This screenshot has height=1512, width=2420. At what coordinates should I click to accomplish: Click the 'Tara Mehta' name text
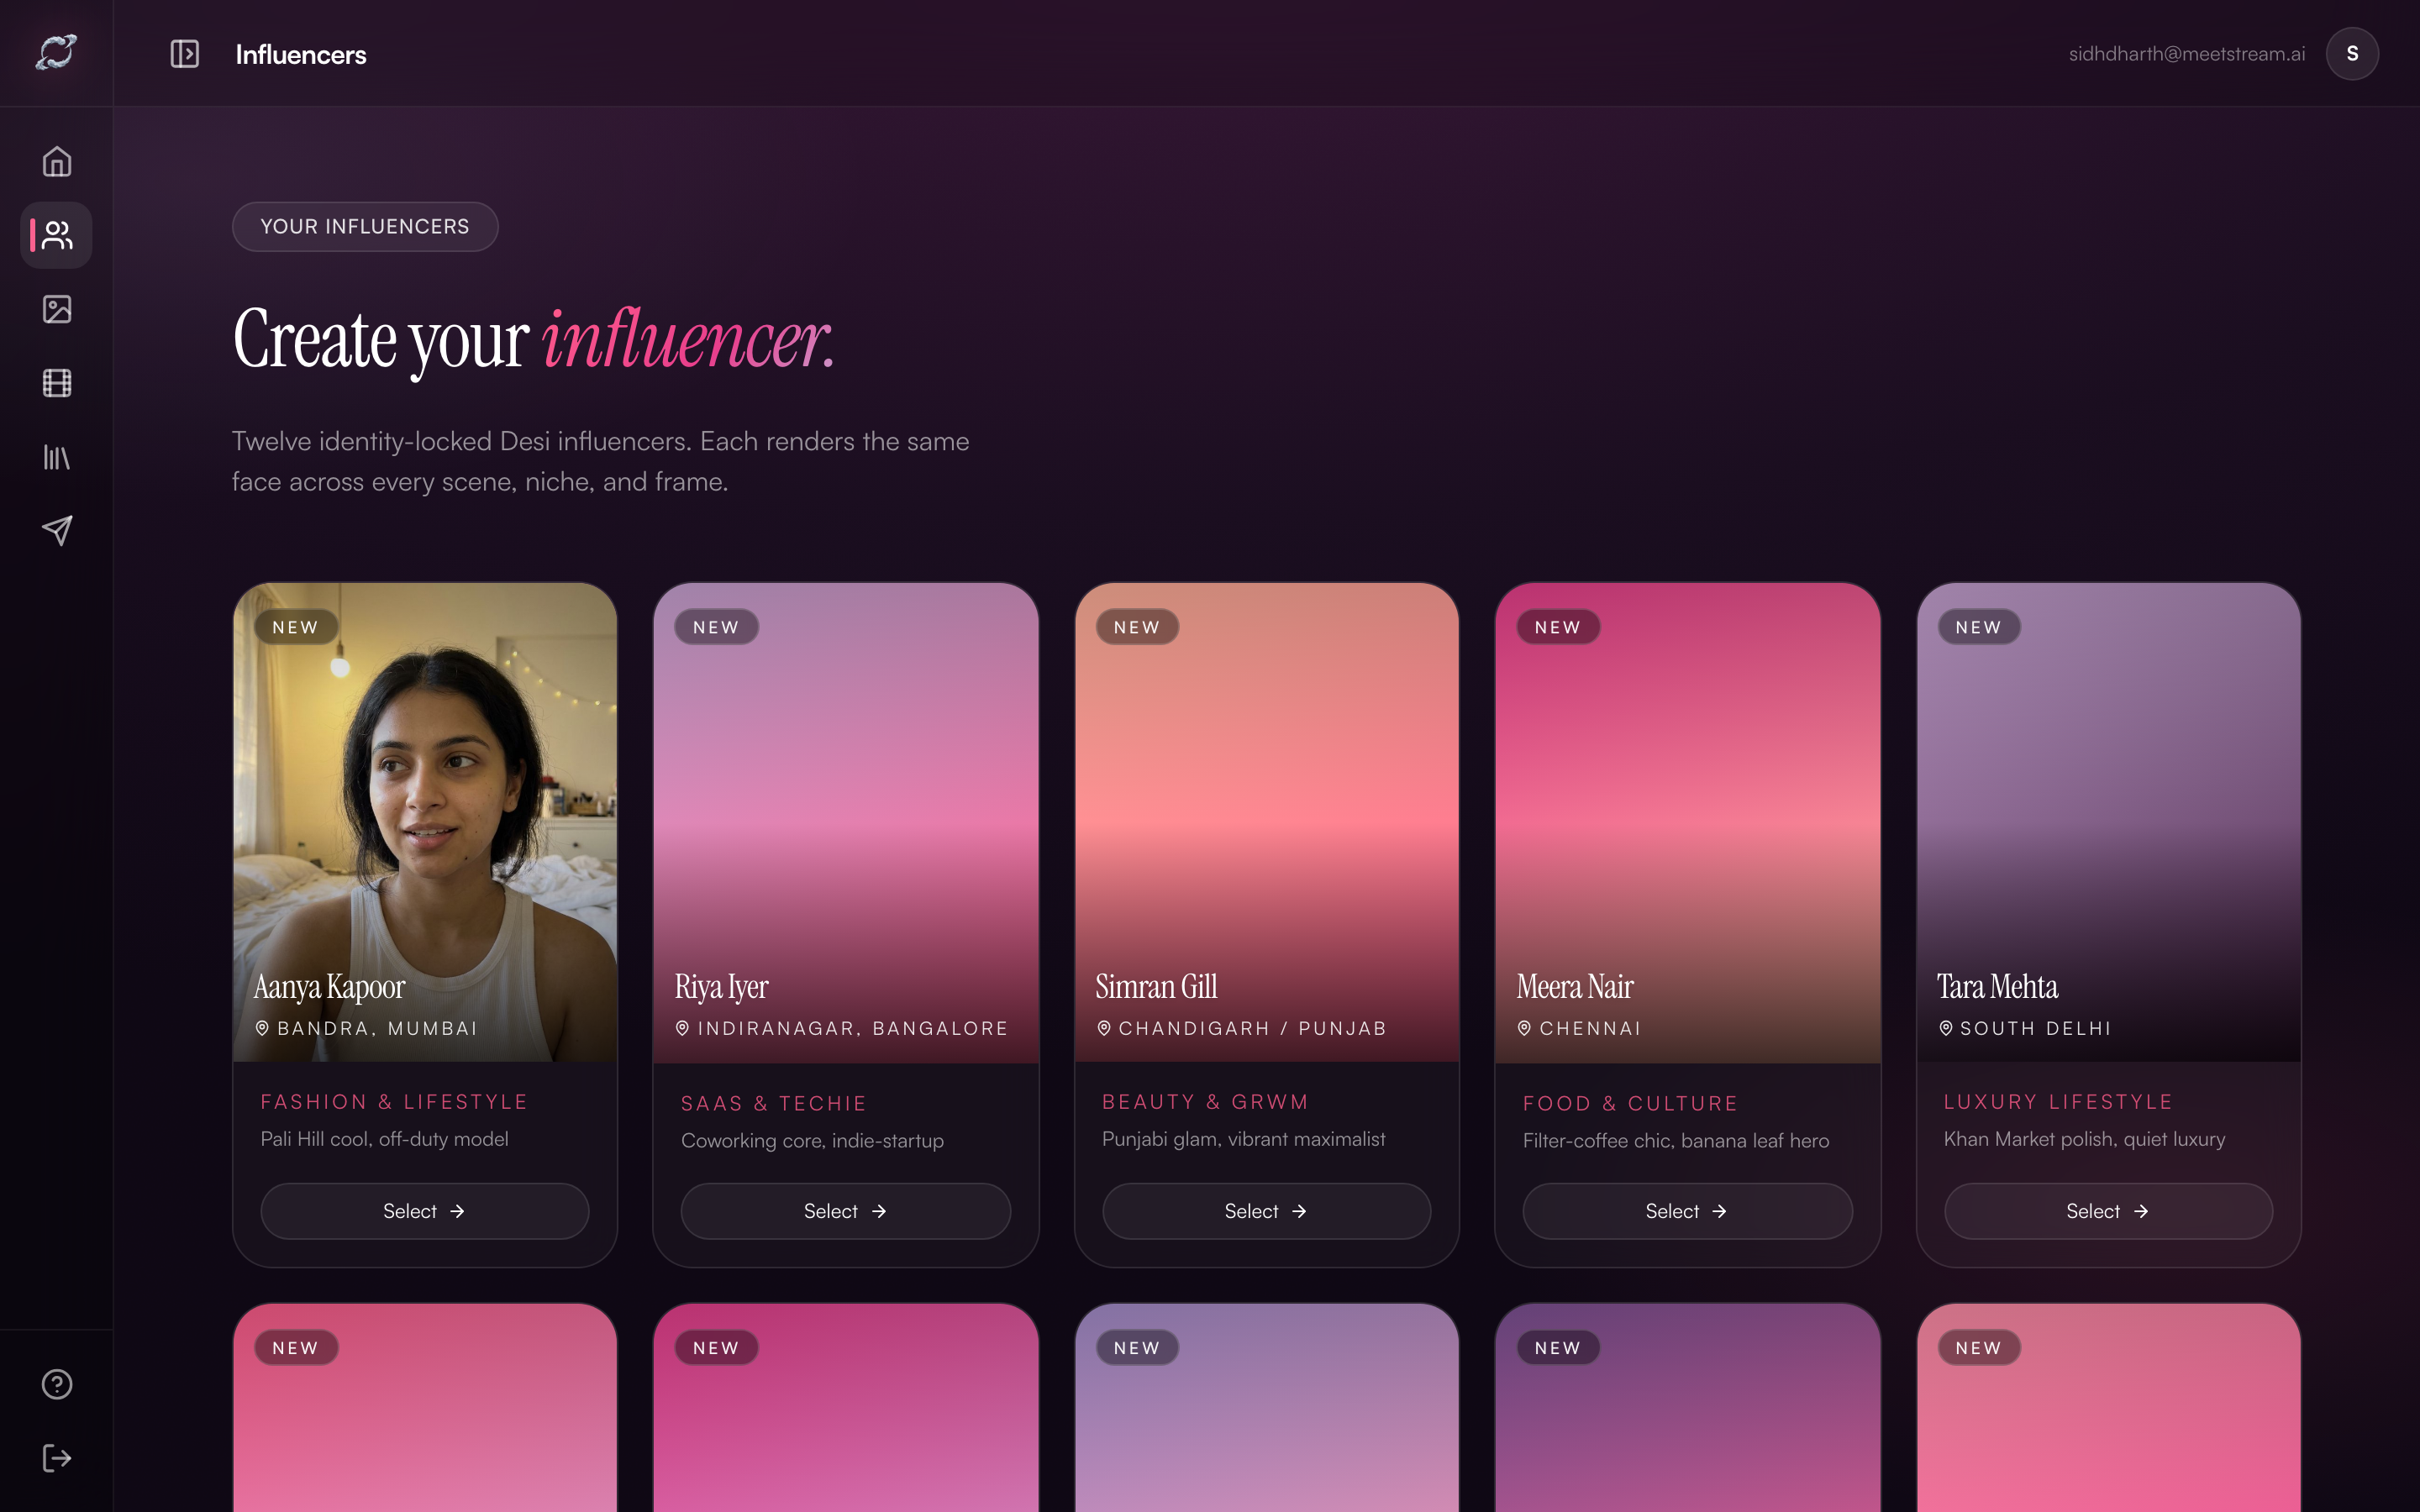pos(1997,987)
